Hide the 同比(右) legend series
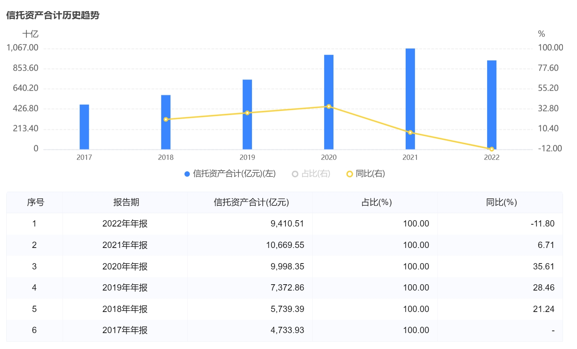This screenshot has height=349, width=577. pyautogui.click(x=366, y=174)
